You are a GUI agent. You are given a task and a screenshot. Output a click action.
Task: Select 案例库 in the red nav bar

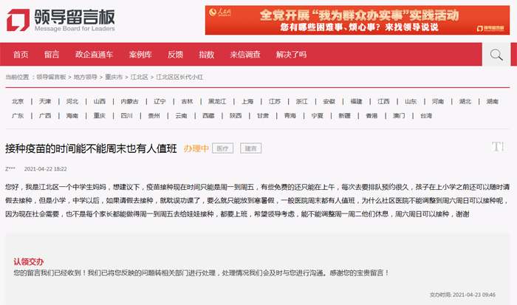(140, 55)
